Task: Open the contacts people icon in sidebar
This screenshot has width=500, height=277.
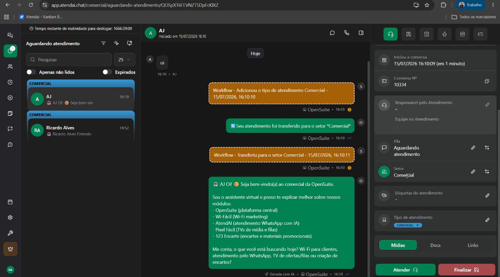Action: pyautogui.click(x=10, y=67)
